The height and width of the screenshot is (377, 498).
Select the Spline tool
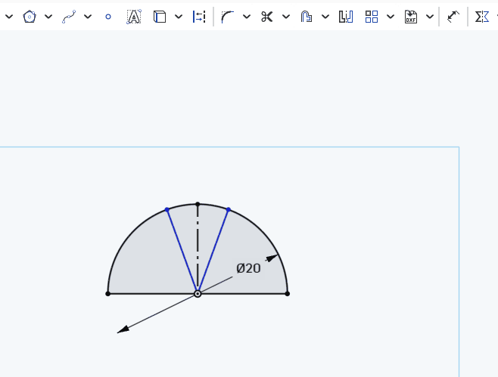pyautogui.click(x=69, y=17)
